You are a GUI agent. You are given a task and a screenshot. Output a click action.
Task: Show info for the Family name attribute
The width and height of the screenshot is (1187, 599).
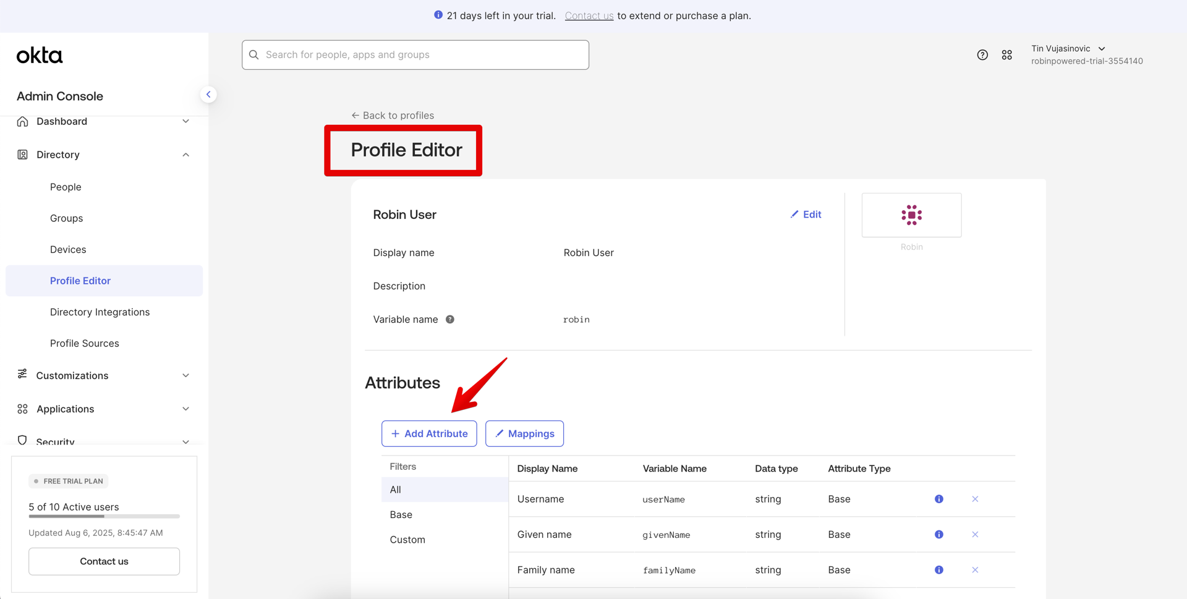(x=939, y=570)
